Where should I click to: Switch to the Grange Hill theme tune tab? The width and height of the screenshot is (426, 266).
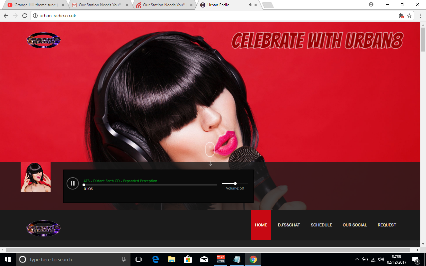click(x=33, y=5)
